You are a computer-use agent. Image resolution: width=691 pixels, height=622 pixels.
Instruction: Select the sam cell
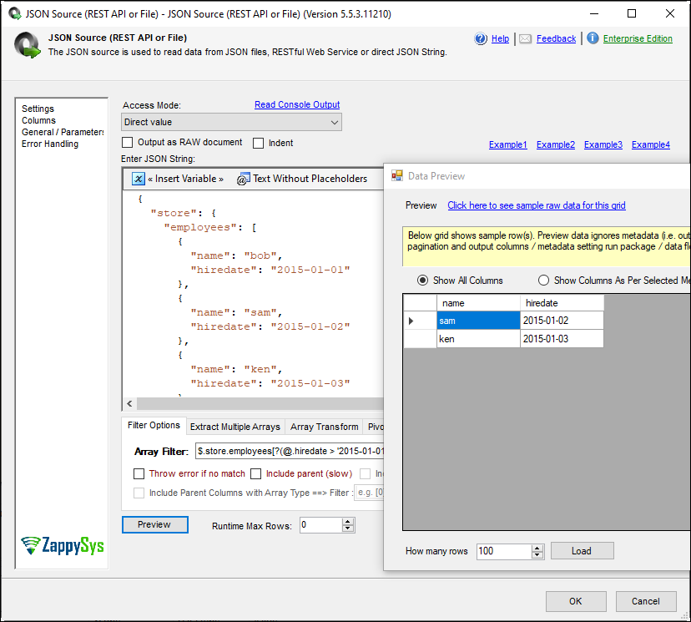(478, 321)
